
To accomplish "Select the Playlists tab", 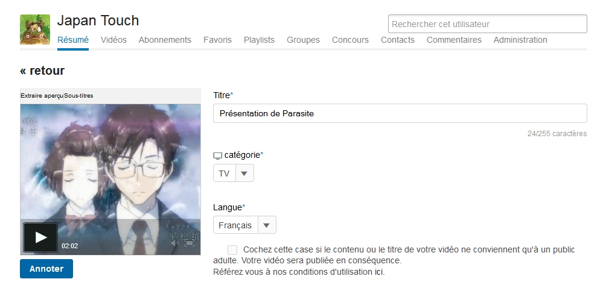I will point(259,40).
